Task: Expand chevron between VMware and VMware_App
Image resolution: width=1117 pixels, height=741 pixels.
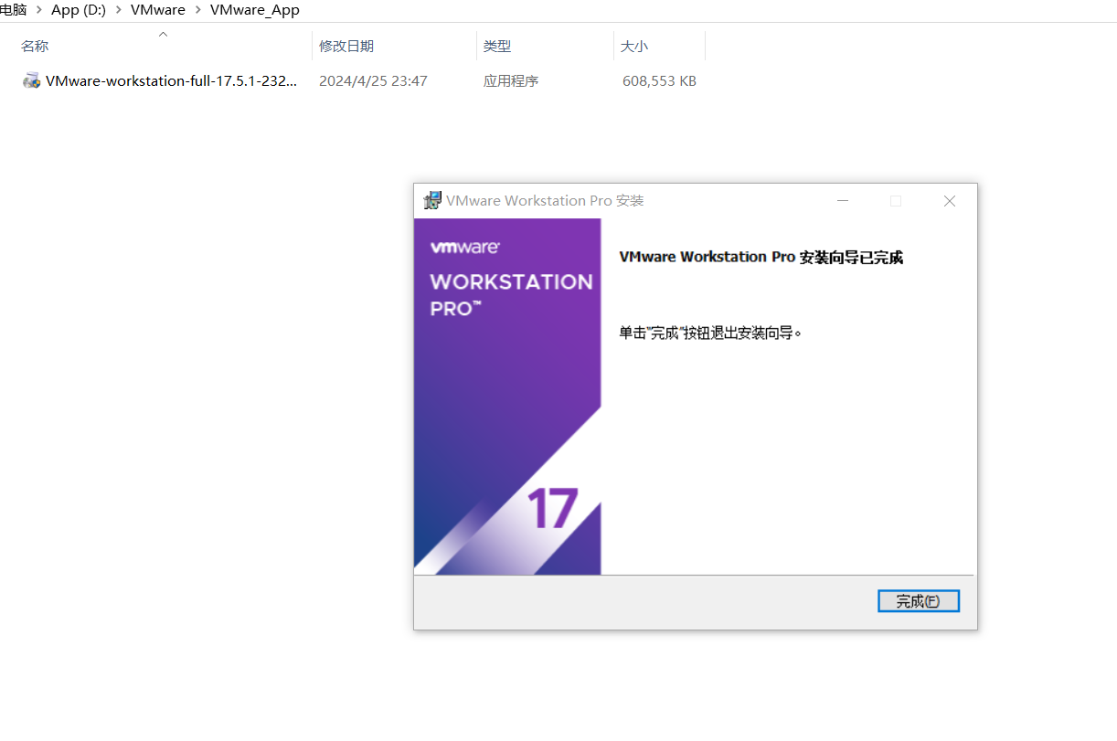Action: (x=198, y=10)
